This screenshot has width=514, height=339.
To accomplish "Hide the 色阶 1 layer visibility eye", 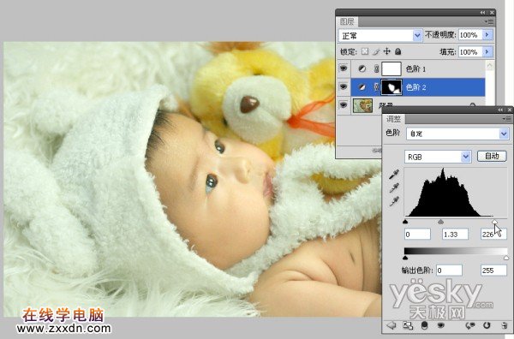I will 344,68.
